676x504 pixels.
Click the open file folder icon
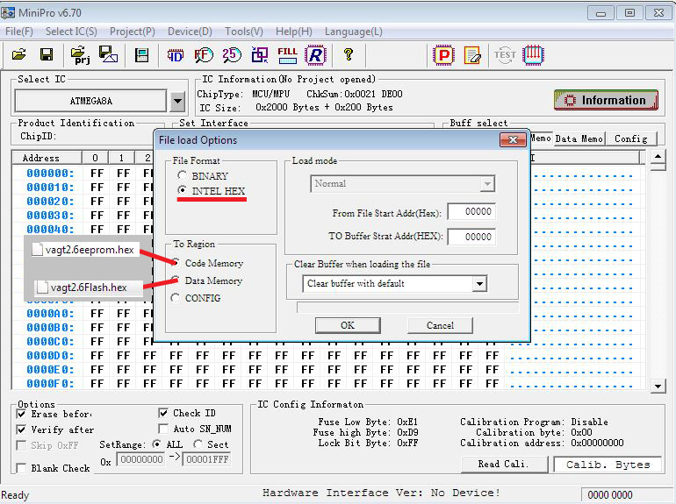18,55
